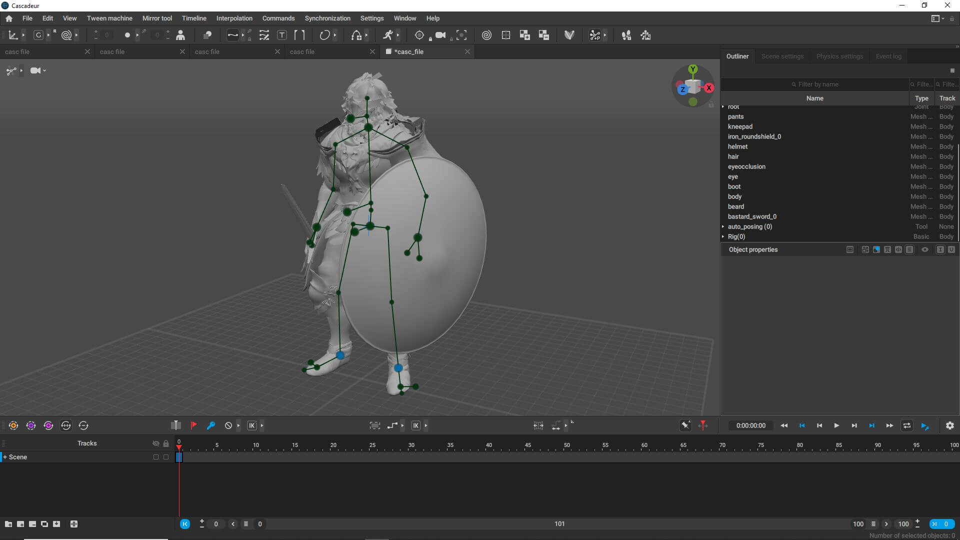The image size is (960, 540).
Task: Open the viewport camera dropdown arrow
Action: coord(45,70)
